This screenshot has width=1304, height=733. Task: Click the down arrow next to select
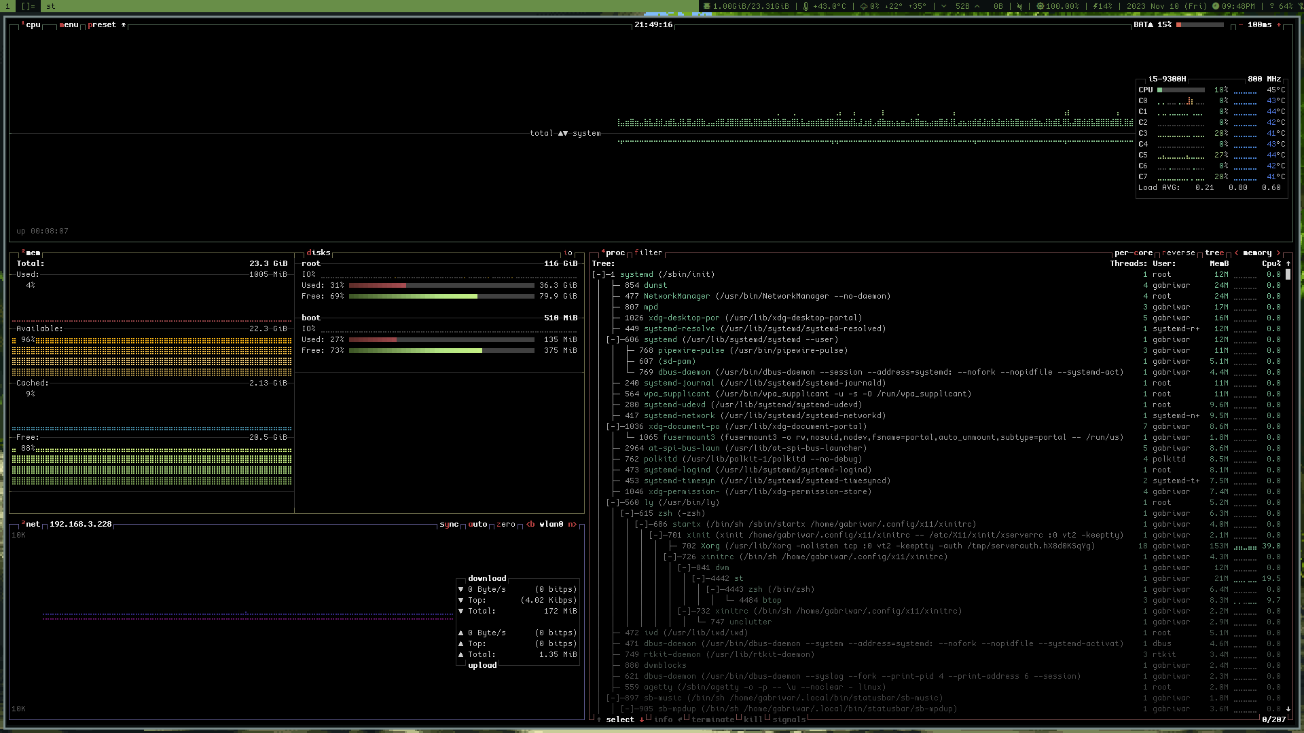point(641,719)
